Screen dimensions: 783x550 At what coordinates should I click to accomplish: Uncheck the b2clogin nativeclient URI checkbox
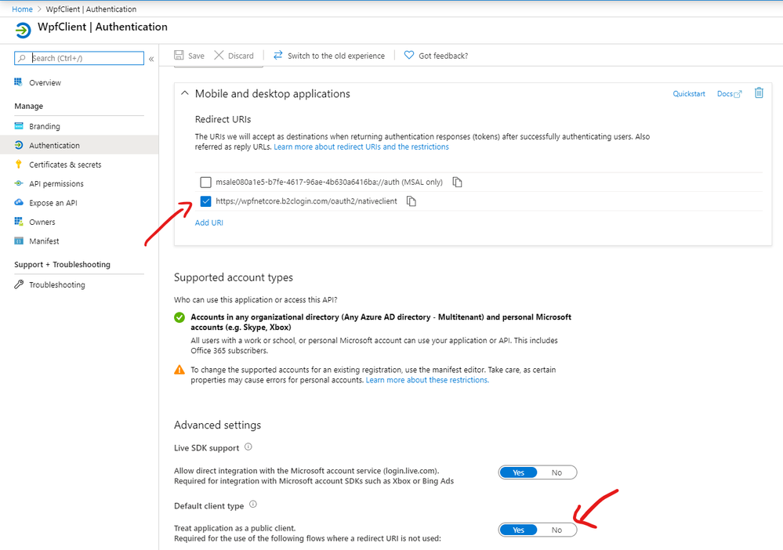(205, 201)
